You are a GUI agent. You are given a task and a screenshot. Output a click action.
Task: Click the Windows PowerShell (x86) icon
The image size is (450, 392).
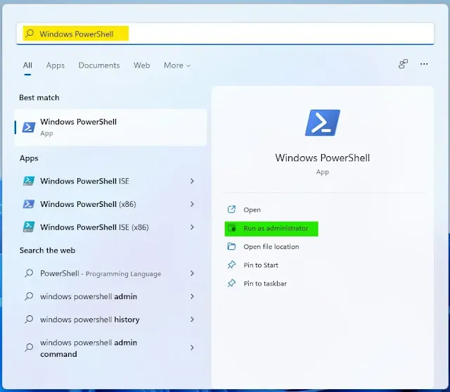coord(29,204)
